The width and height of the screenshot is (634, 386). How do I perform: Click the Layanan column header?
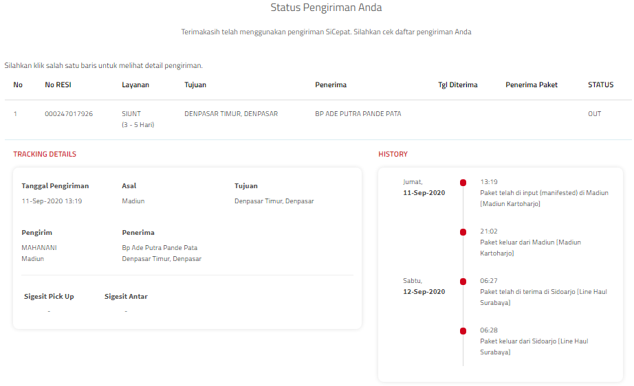[135, 84]
